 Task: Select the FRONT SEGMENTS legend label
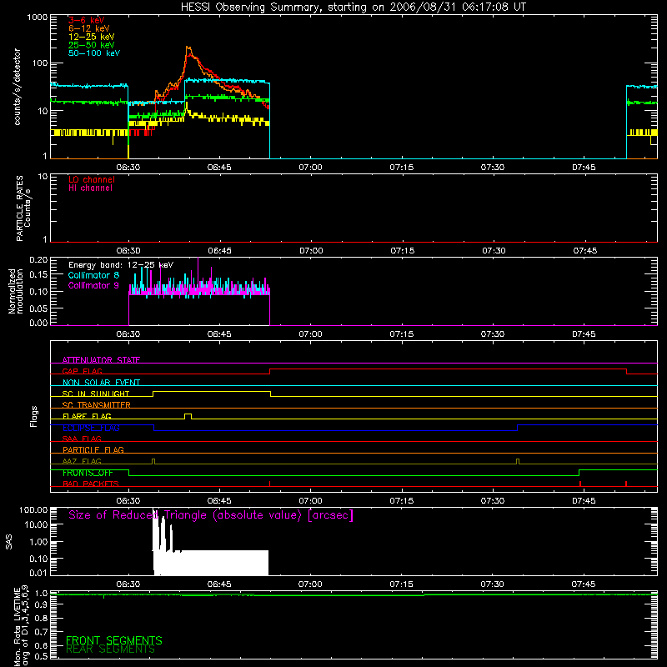point(114,640)
